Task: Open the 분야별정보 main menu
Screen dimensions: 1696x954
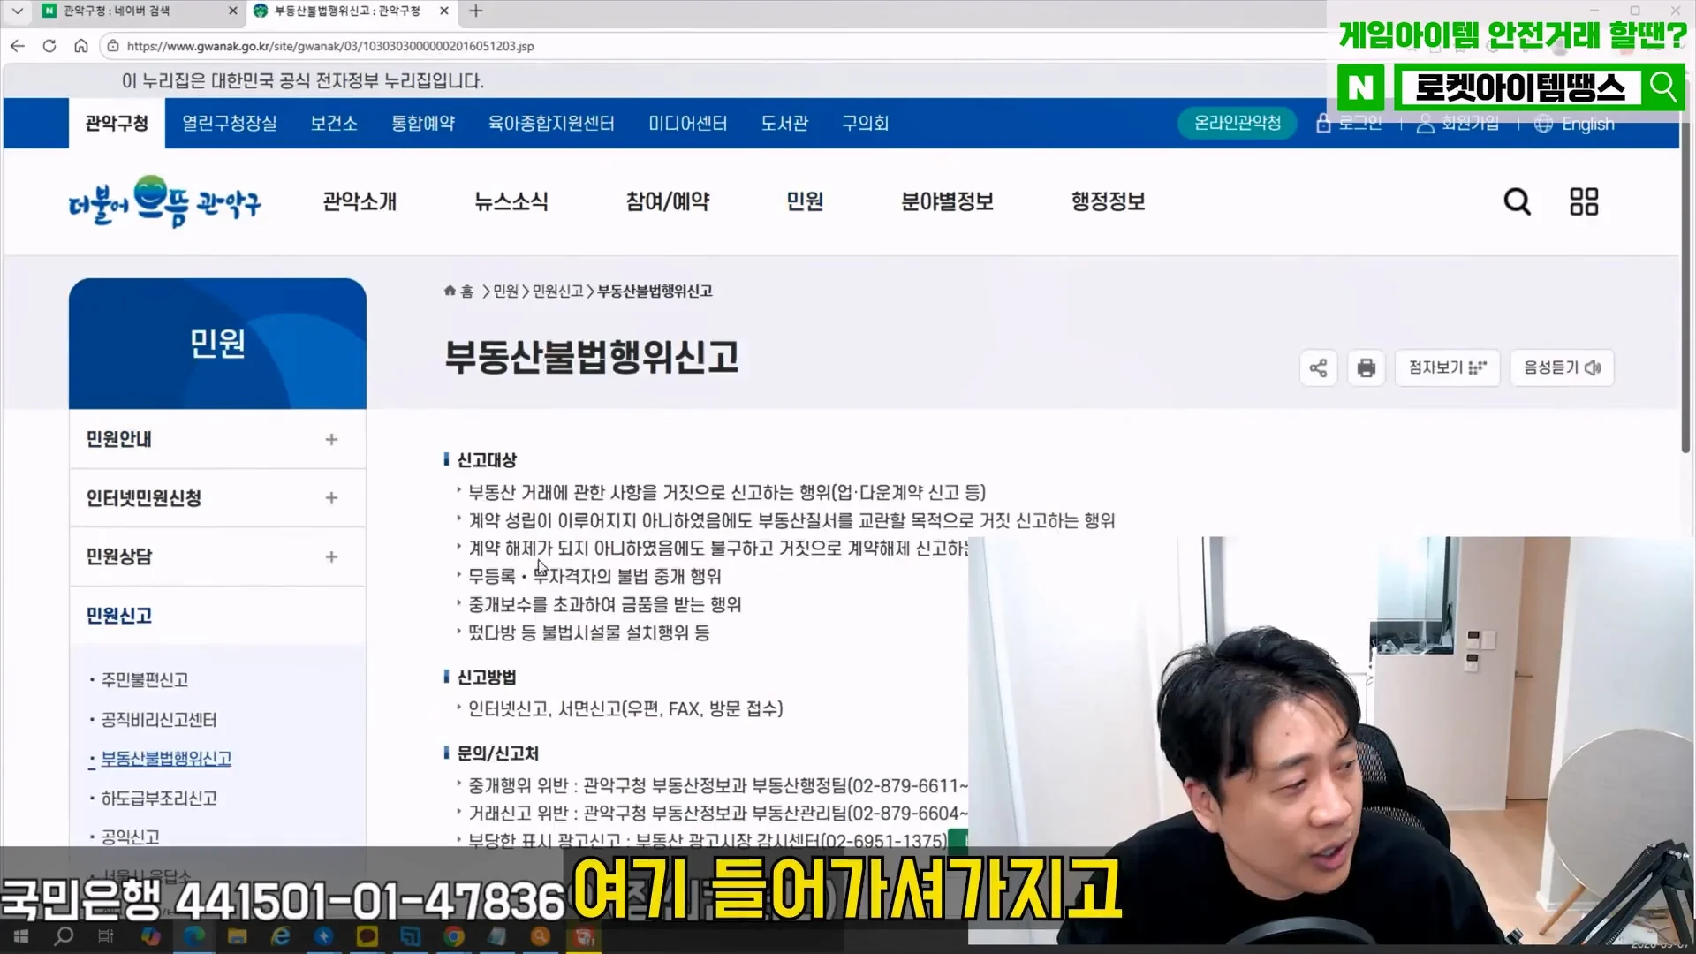Action: [x=947, y=202]
